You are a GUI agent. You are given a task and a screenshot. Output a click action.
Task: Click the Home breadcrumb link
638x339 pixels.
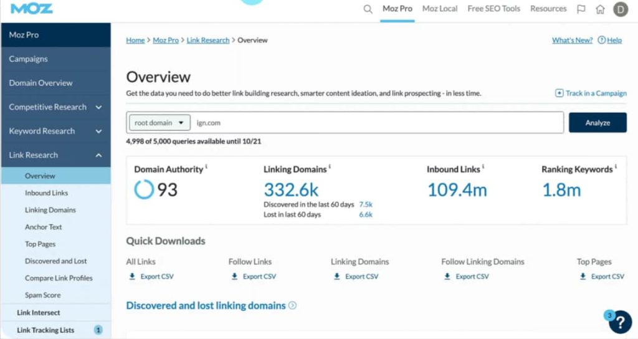click(x=135, y=40)
